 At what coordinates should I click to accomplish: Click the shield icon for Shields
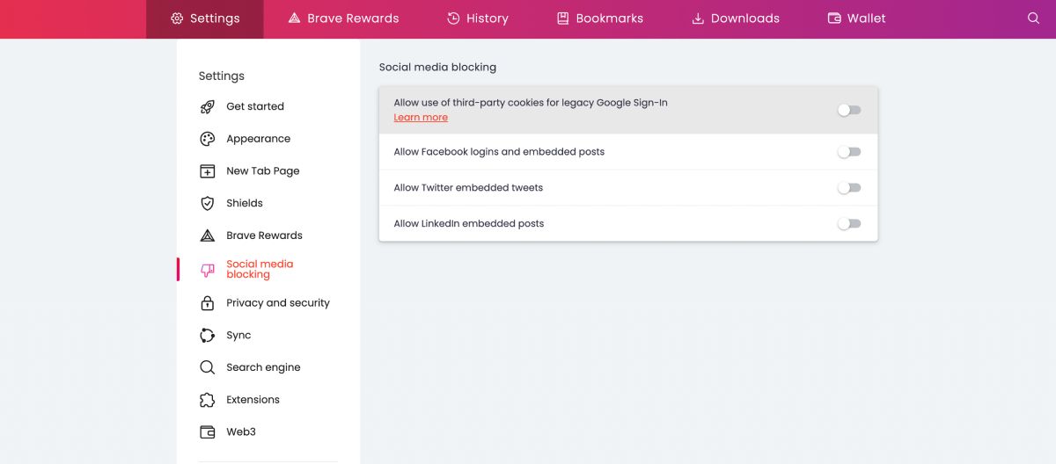click(x=208, y=204)
